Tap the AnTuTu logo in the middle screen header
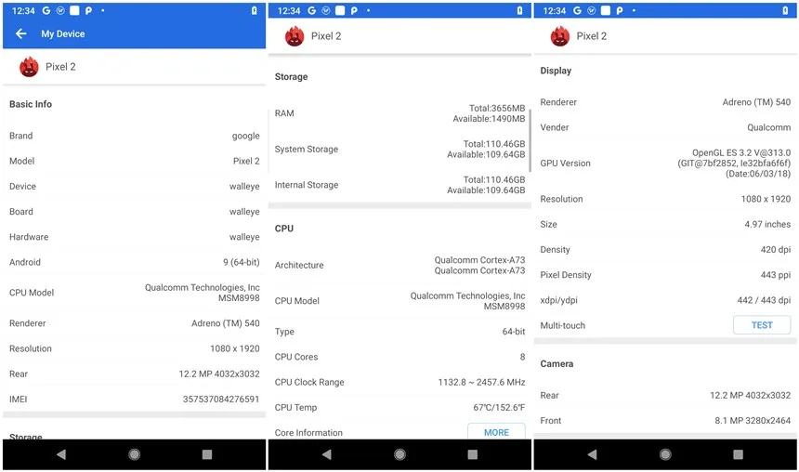The height and width of the screenshot is (472, 799). 295,36
